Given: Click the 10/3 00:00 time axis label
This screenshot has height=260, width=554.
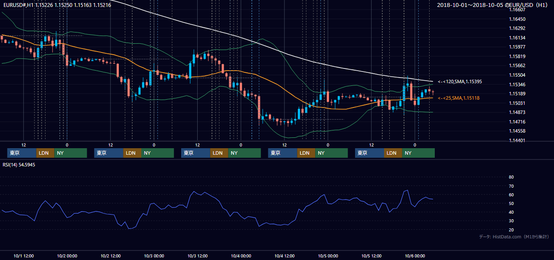Looking at the screenshot, I should tap(154, 256).
